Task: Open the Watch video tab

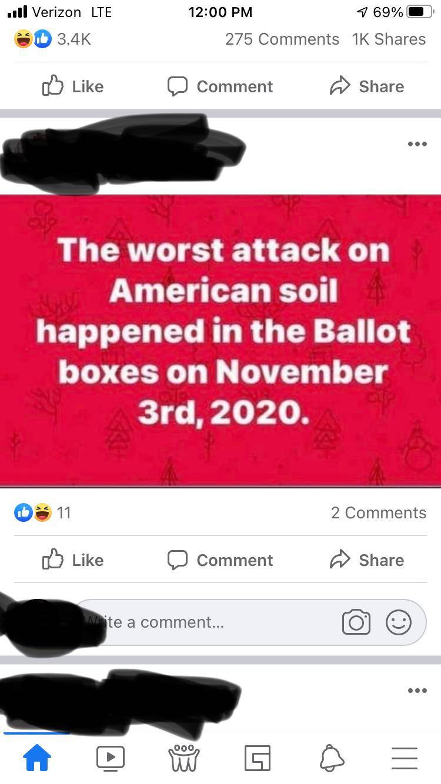Action: tap(111, 758)
